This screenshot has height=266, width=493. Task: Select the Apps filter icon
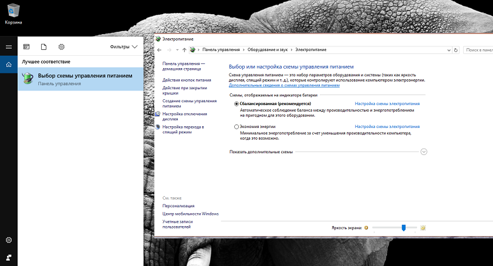click(26, 46)
